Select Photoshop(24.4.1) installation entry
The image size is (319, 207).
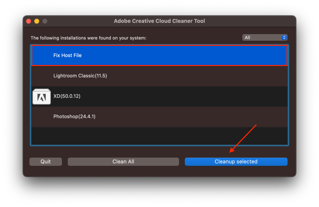pos(159,116)
